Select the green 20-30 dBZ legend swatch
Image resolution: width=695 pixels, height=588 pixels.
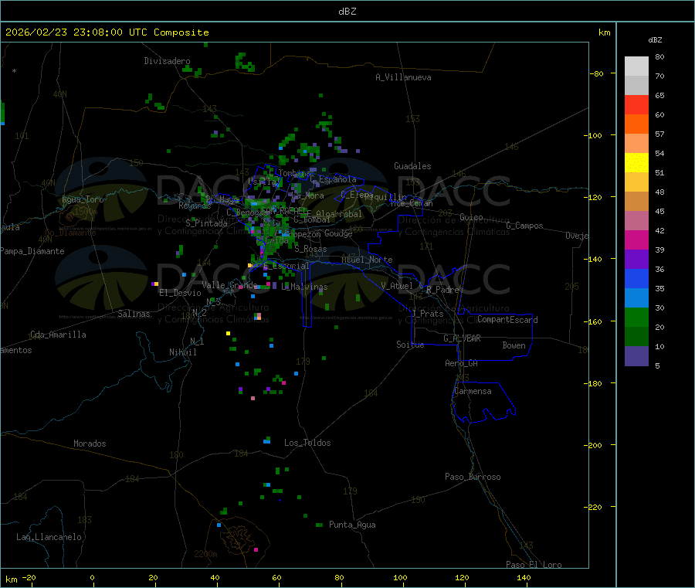(x=636, y=317)
